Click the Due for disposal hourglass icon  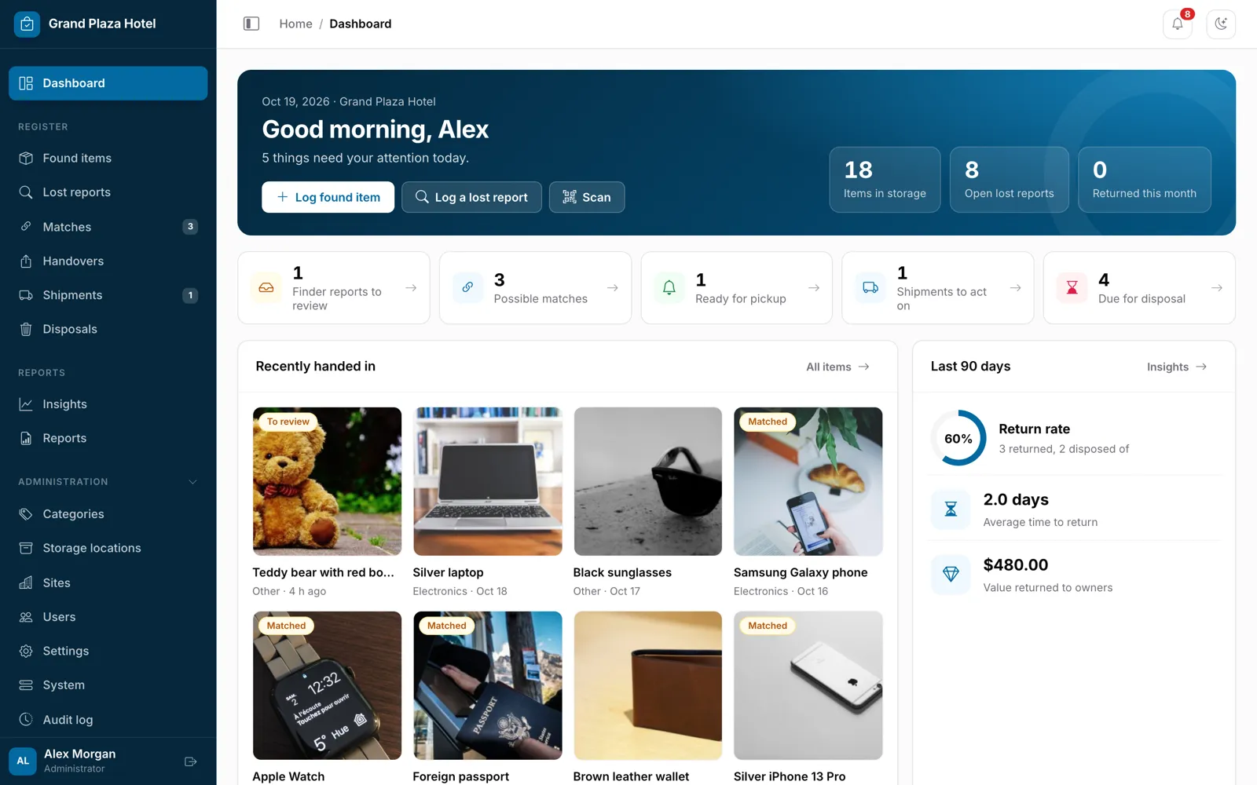pos(1072,287)
